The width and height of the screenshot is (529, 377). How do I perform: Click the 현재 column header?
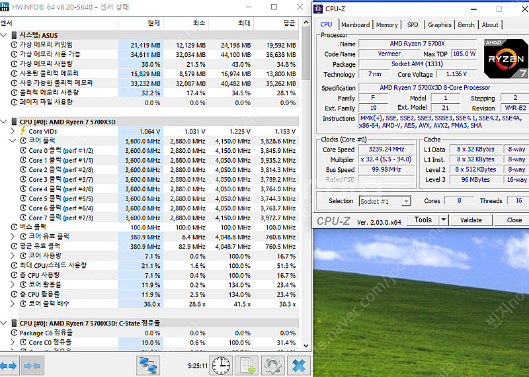[141, 23]
